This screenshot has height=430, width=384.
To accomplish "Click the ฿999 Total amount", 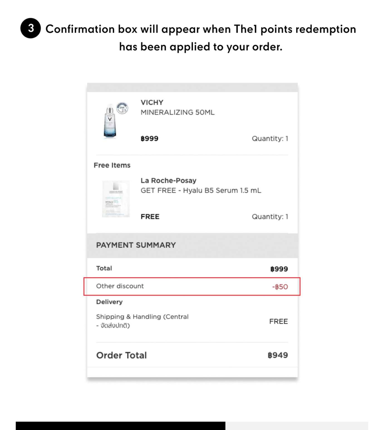I will (x=279, y=269).
